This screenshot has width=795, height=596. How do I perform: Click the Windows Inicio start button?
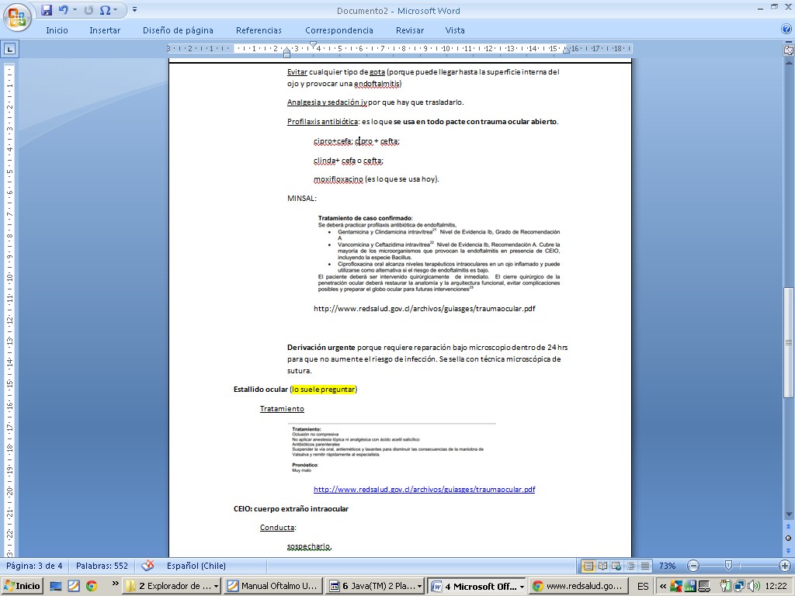22,586
